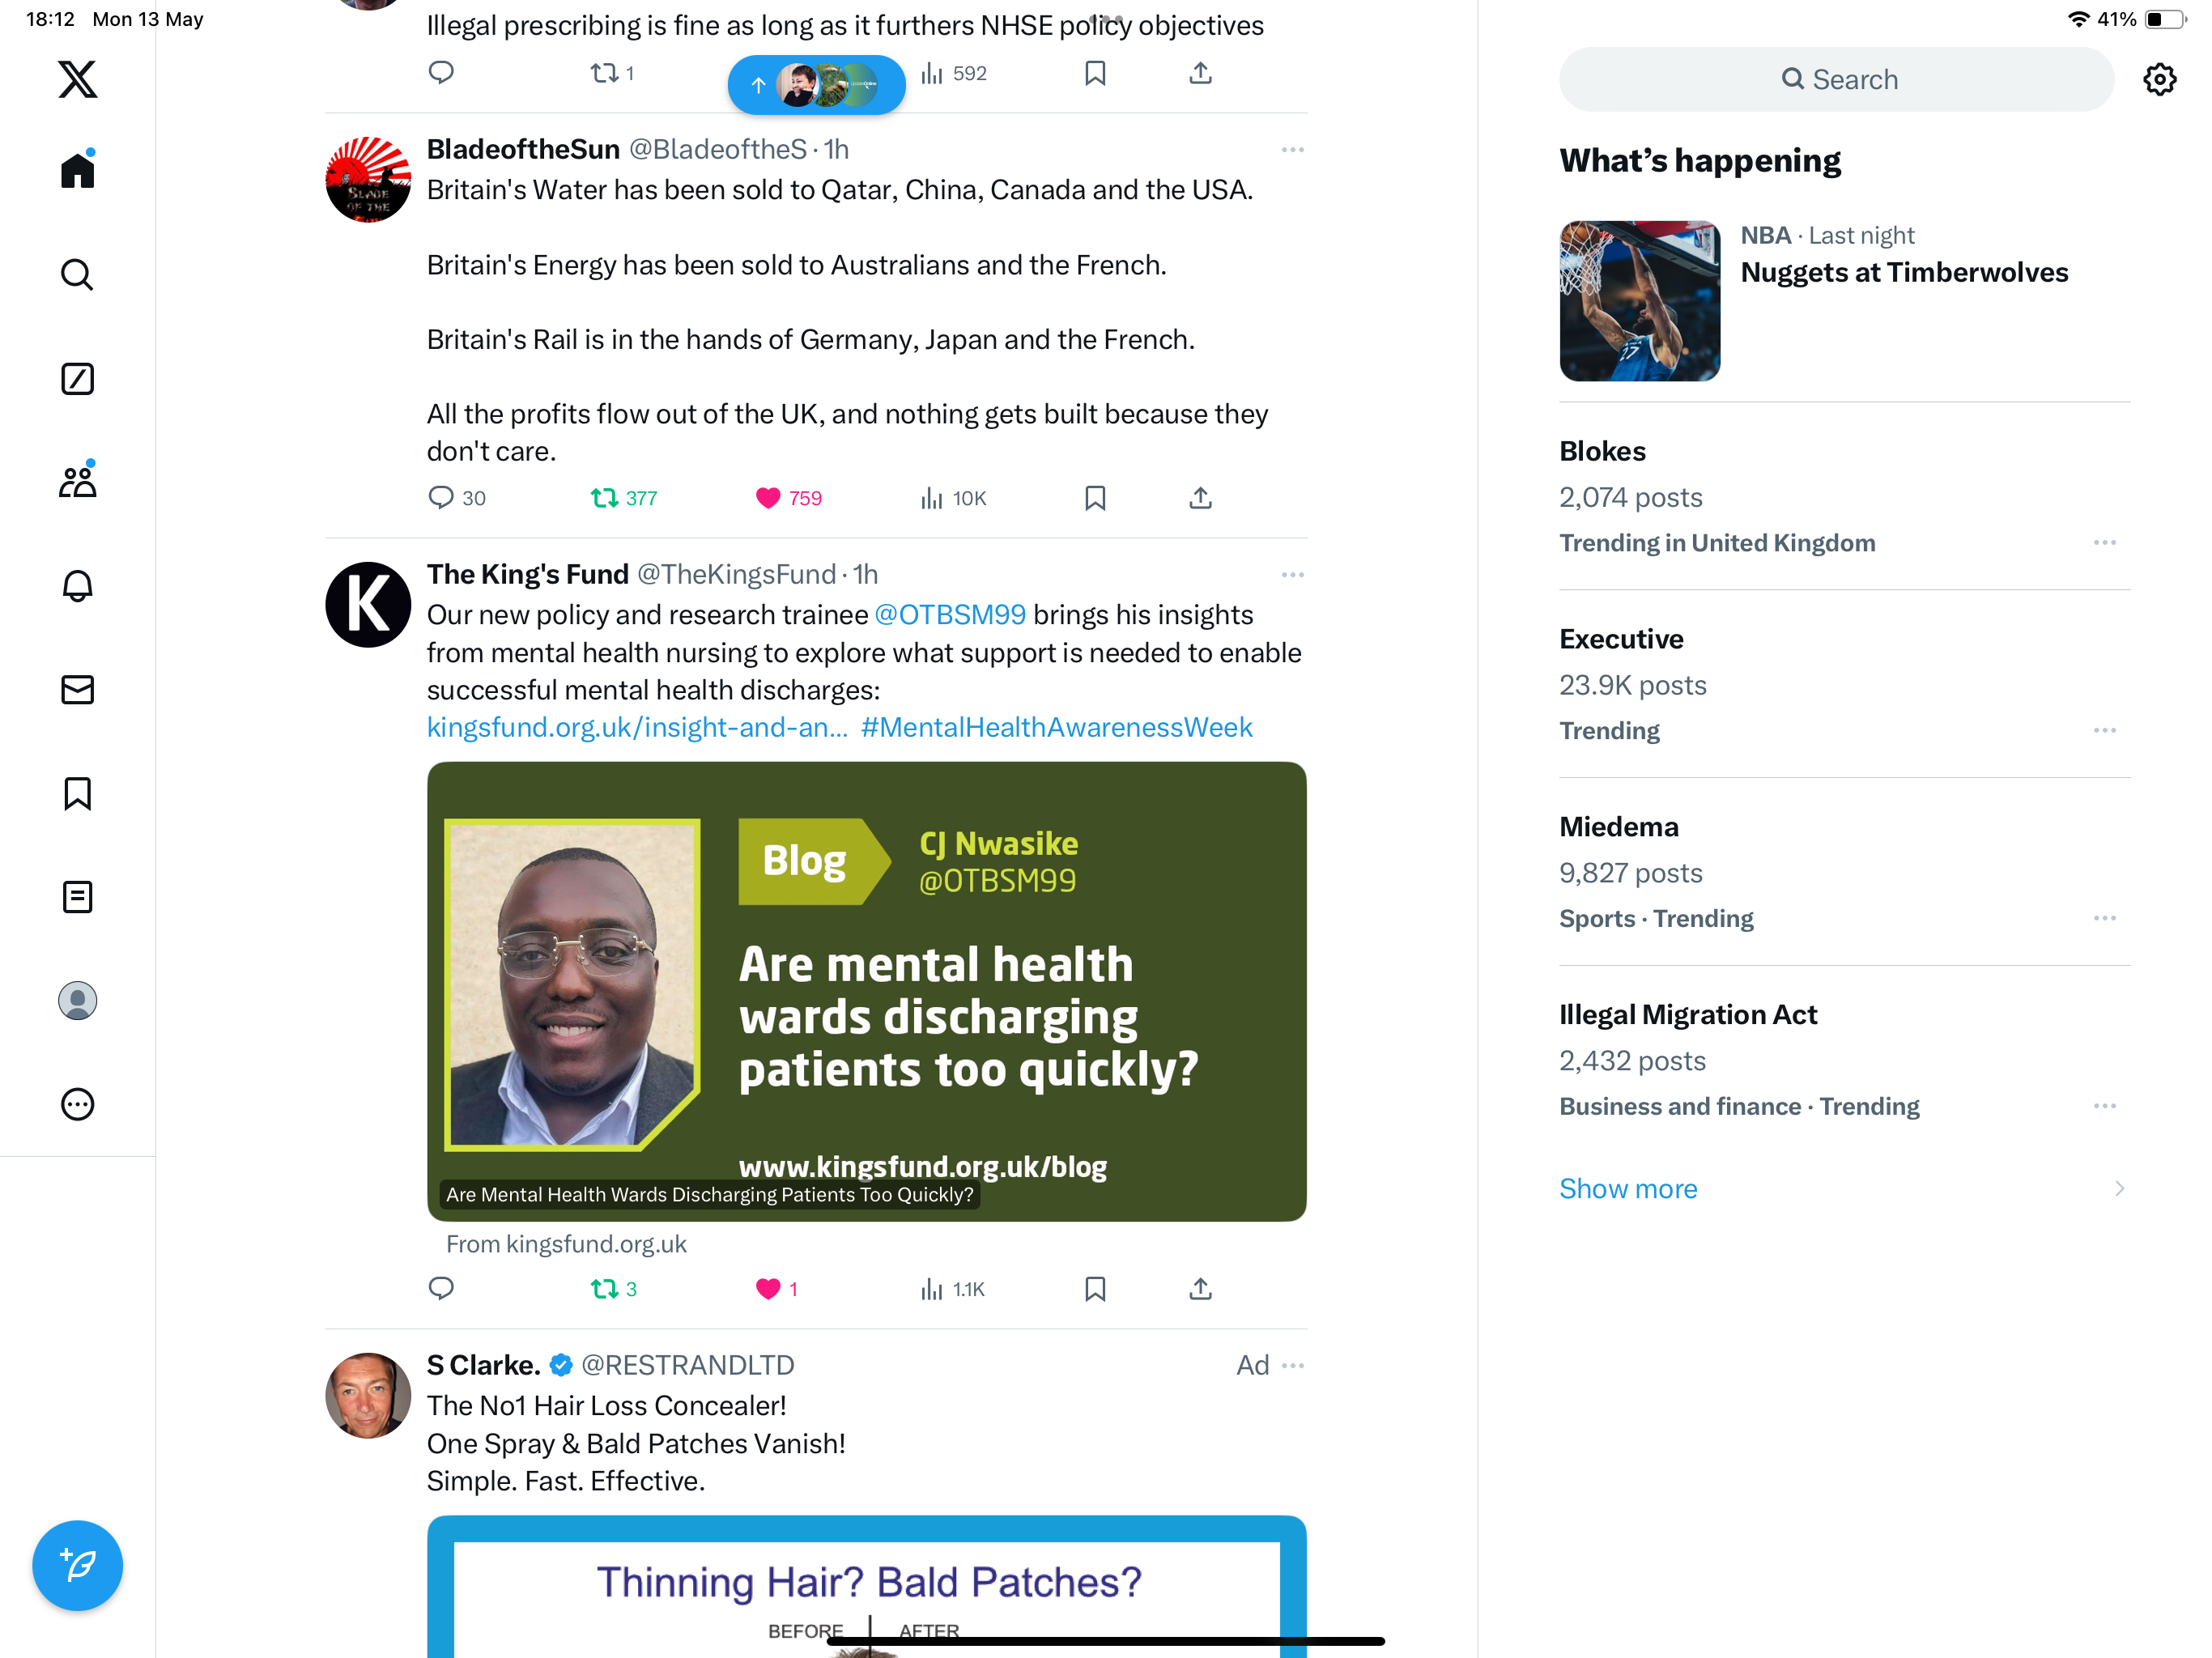Go to Home in the sidebar
The image size is (2212, 1658).
coord(77,170)
